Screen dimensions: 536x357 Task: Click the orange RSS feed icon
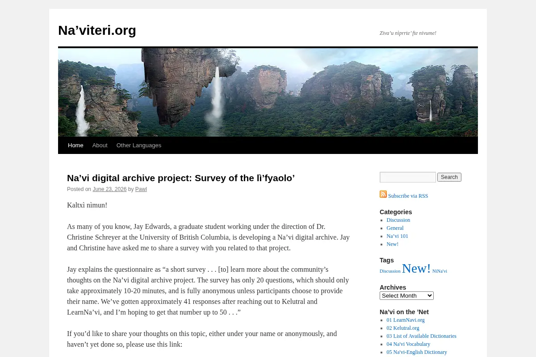[x=383, y=194]
